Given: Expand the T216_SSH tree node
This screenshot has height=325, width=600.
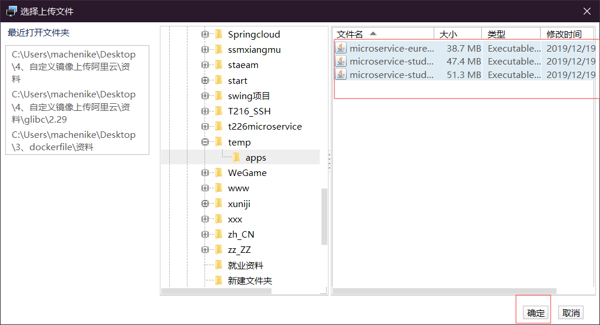Looking at the screenshot, I should tap(205, 111).
